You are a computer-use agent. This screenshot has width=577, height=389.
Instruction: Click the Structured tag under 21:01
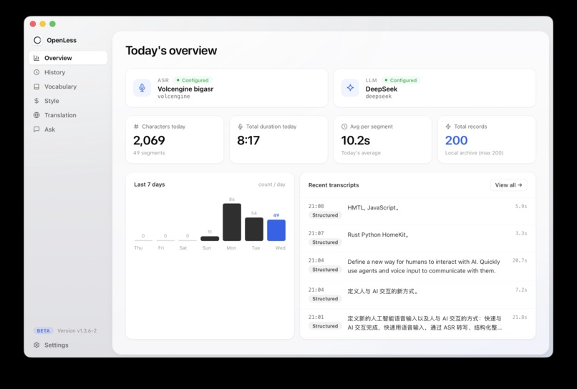(325, 326)
